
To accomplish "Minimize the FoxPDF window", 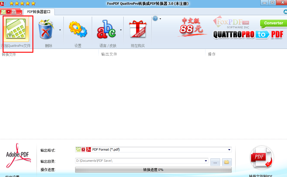I will point(264,3).
